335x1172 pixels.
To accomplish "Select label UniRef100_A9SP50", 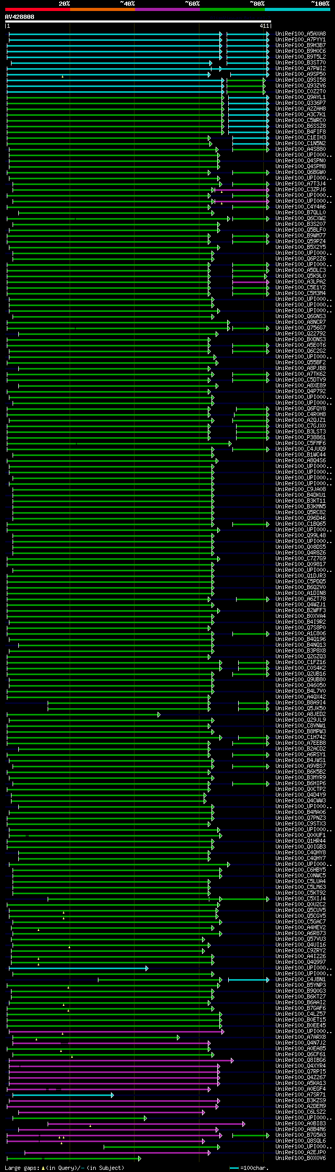I will pyautogui.click(x=300, y=74).
